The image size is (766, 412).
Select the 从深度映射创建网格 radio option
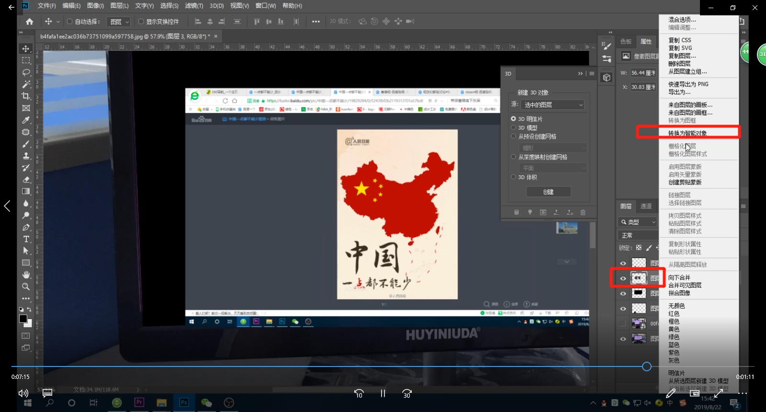point(513,157)
